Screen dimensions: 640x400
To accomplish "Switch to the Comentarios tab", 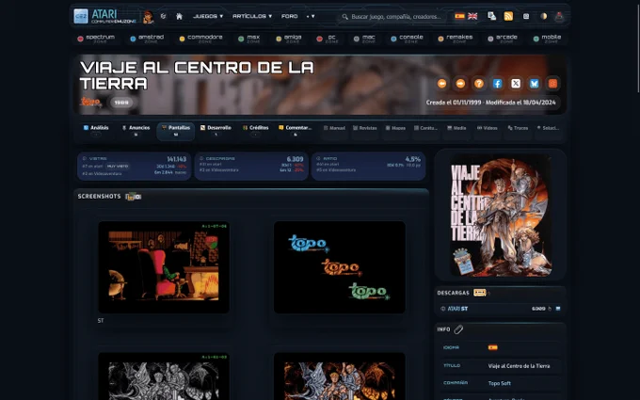I will [x=296, y=131].
